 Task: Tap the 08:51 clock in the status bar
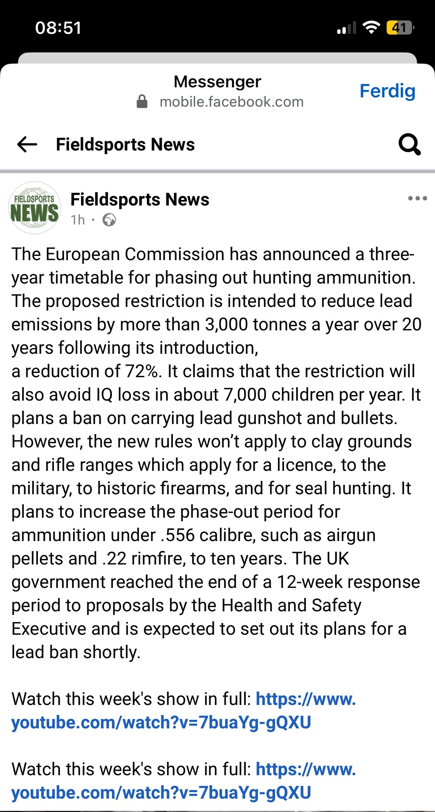(58, 28)
